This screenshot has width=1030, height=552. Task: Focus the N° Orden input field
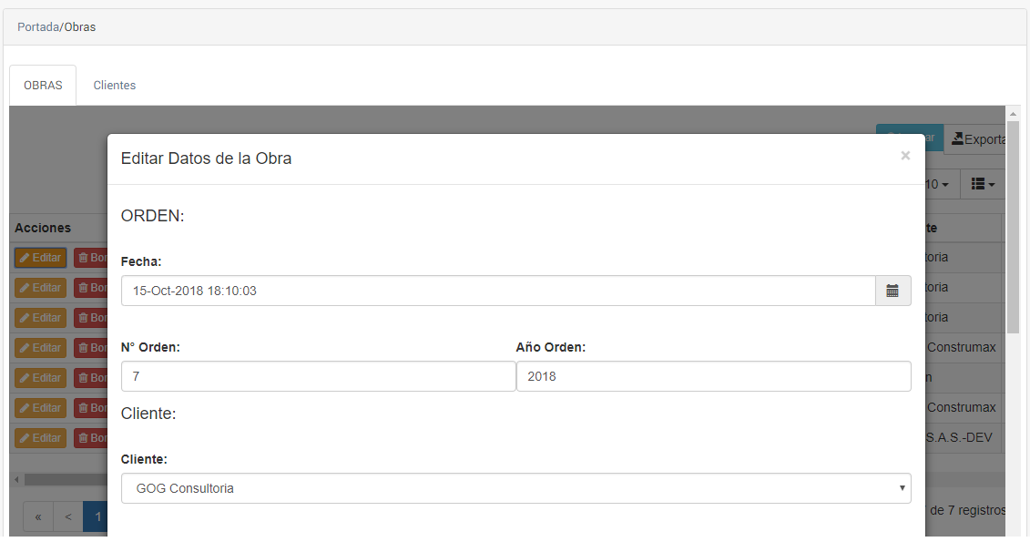[x=318, y=376]
